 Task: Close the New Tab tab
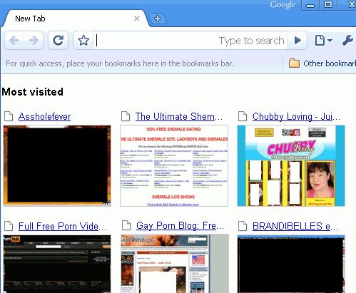tap(137, 19)
